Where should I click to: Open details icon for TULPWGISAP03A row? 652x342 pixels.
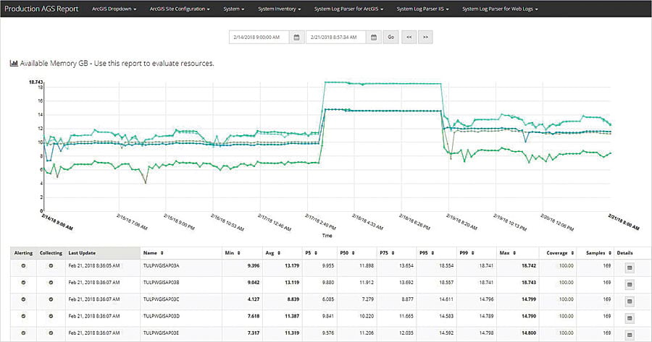(x=630, y=268)
